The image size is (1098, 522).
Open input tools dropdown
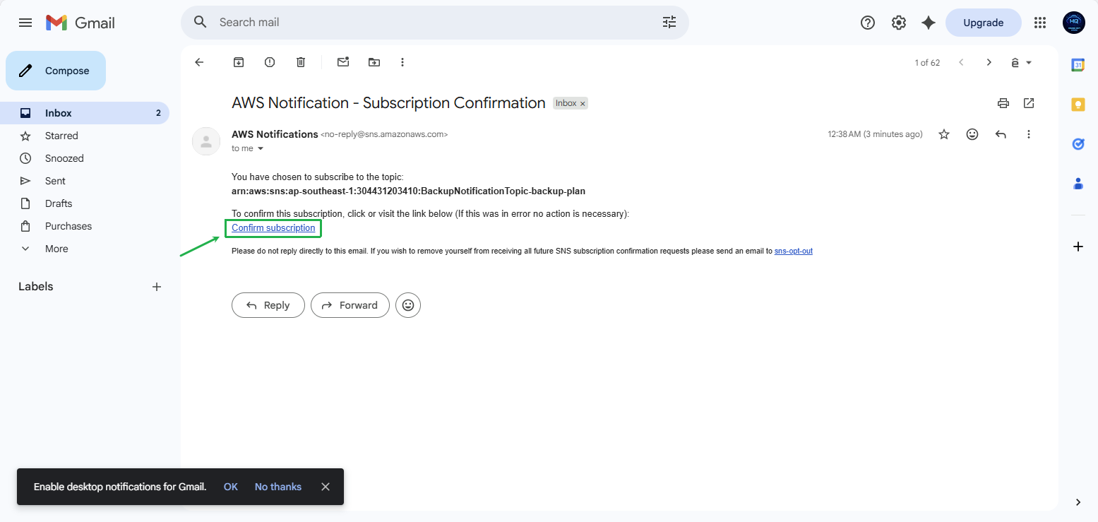pyautogui.click(x=1021, y=62)
